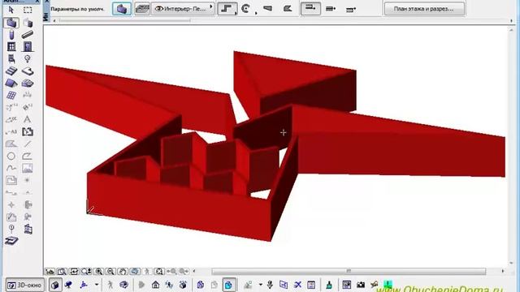Select the Beam tool
Viewport: 520px width, 292px height.
pyautogui.click(x=28, y=34)
